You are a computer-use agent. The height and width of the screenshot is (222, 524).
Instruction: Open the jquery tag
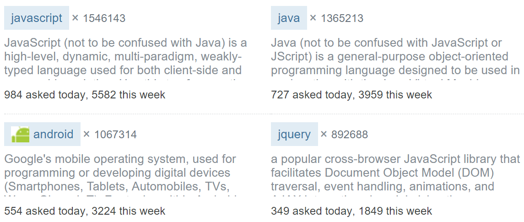(294, 134)
